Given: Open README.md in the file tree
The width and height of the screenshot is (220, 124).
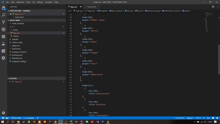Looking at the screenshot, I should pos(17,58).
